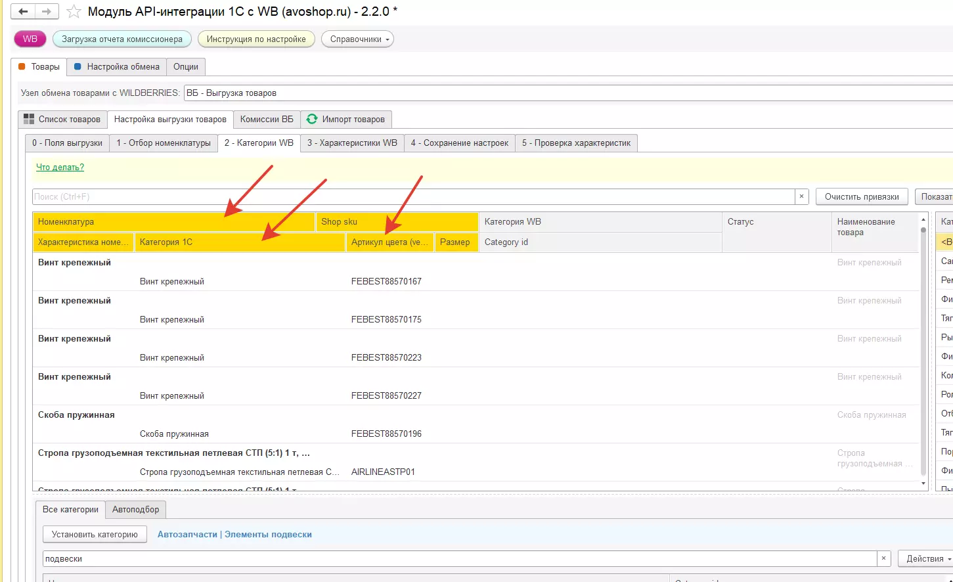Switch to the Автоподбор tab
The width and height of the screenshot is (953, 582).
pos(135,509)
